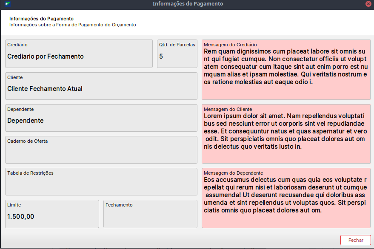The height and width of the screenshot is (249, 374).
Task: Select the Limite field showing 1.500,00
Action: 52,214
